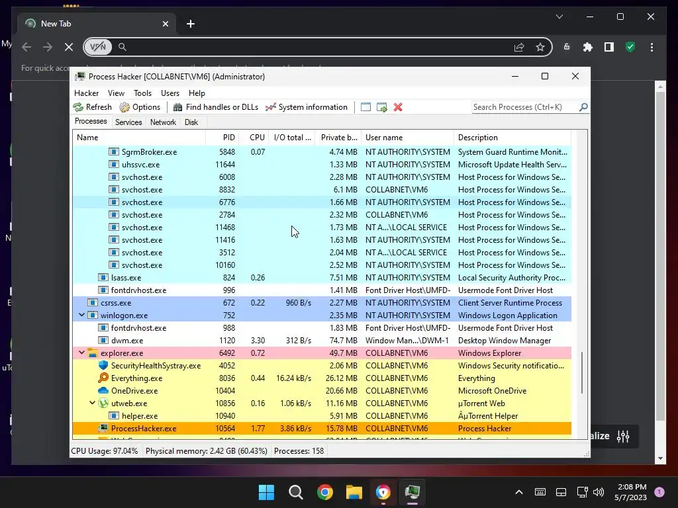Open Chrome from the taskbar

tap(324, 492)
